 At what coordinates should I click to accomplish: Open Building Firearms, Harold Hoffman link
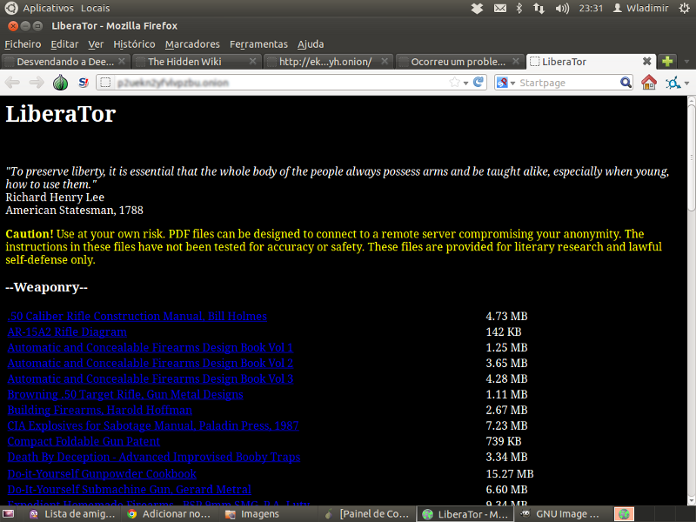tap(100, 410)
